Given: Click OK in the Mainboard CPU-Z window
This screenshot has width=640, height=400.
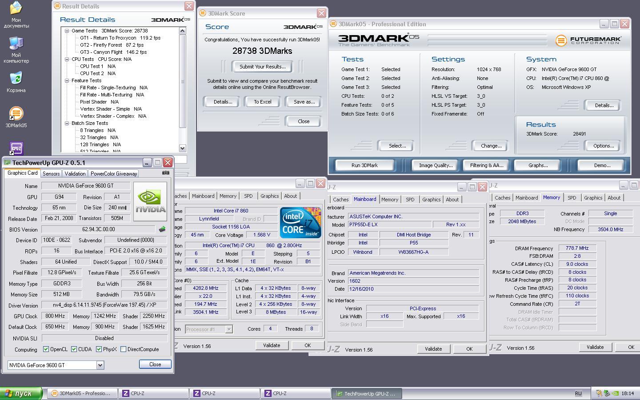Looking at the screenshot, I should click(469, 349).
